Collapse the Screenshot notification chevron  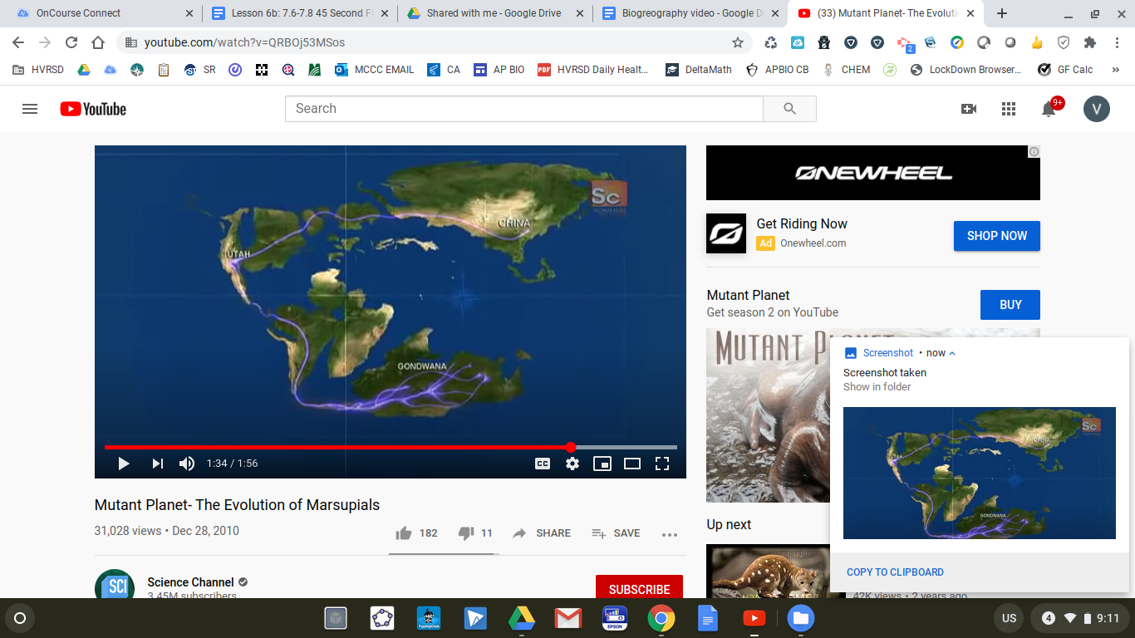point(952,353)
